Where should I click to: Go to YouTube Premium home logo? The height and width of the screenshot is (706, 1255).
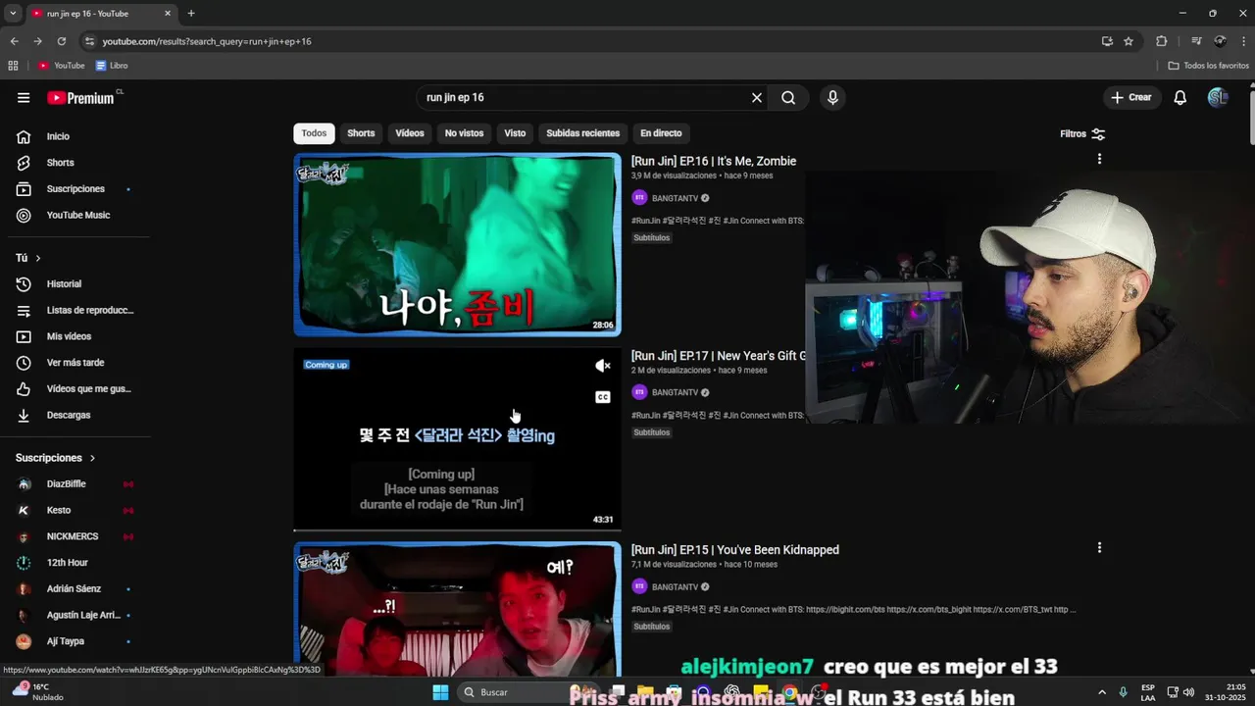(x=80, y=98)
